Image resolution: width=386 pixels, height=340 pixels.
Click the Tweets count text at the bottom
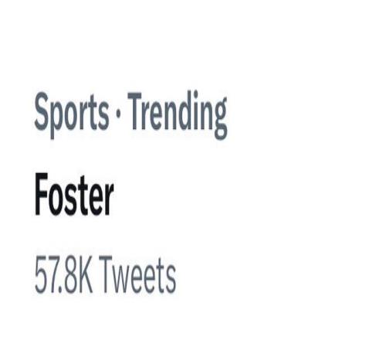coord(105,274)
